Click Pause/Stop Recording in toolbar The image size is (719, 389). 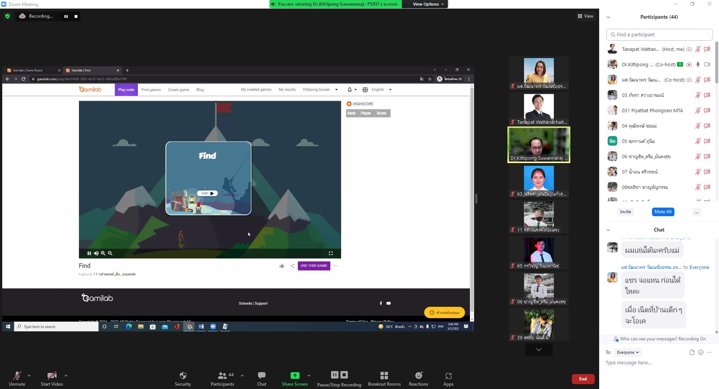pos(339,379)
